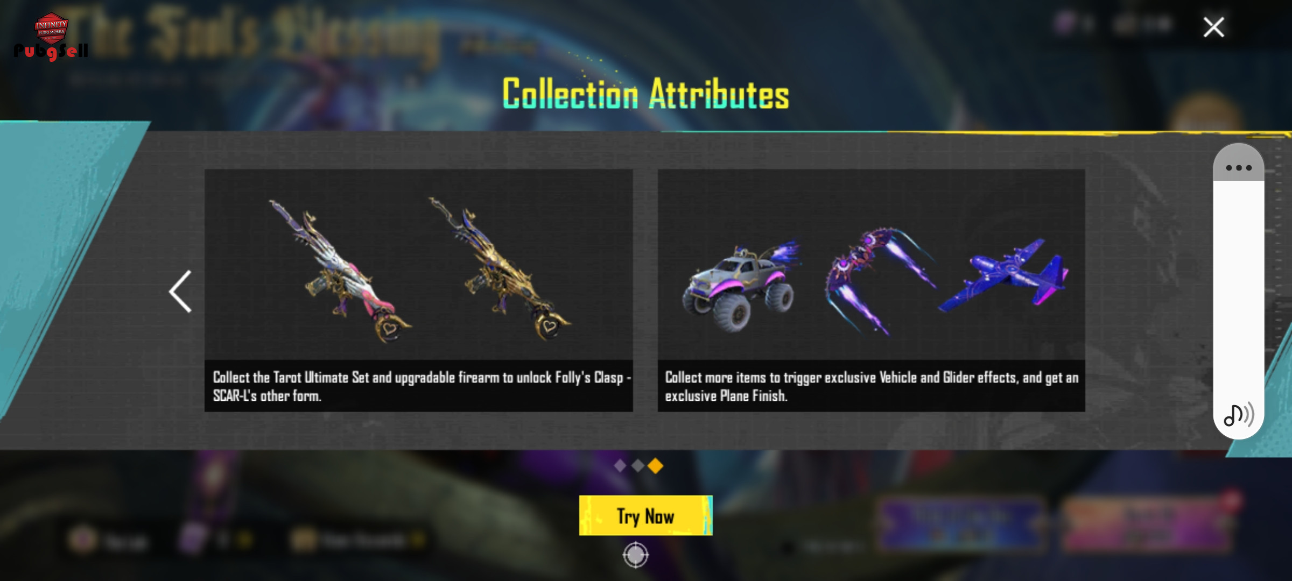Select the first page indicator diamond
This screenshot has height=581, width=1292.
pyautogui.click(x=620, y=465)
